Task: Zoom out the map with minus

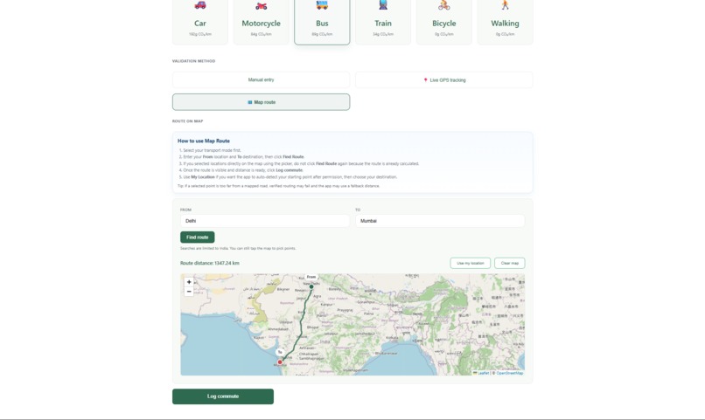Action: click(x=189, y=292)
